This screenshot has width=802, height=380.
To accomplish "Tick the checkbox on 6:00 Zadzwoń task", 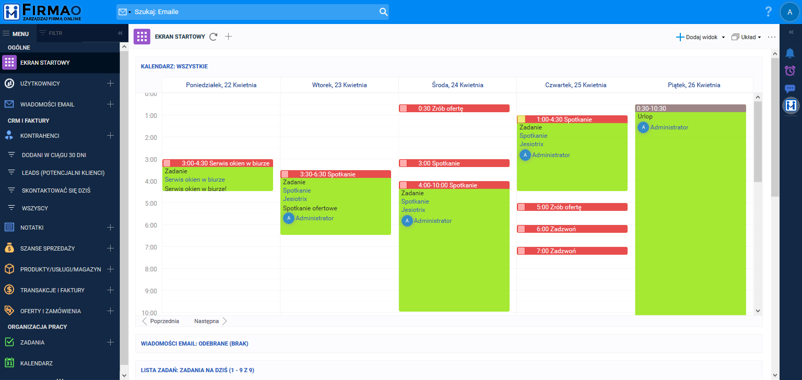I will pyautogui.click(x=522, y=229).
